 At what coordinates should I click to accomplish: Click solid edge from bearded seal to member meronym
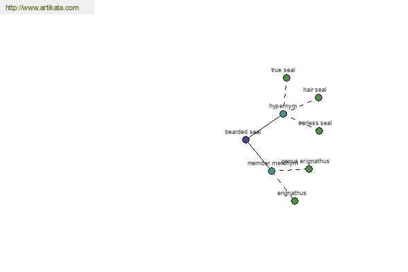pos(258,154)
